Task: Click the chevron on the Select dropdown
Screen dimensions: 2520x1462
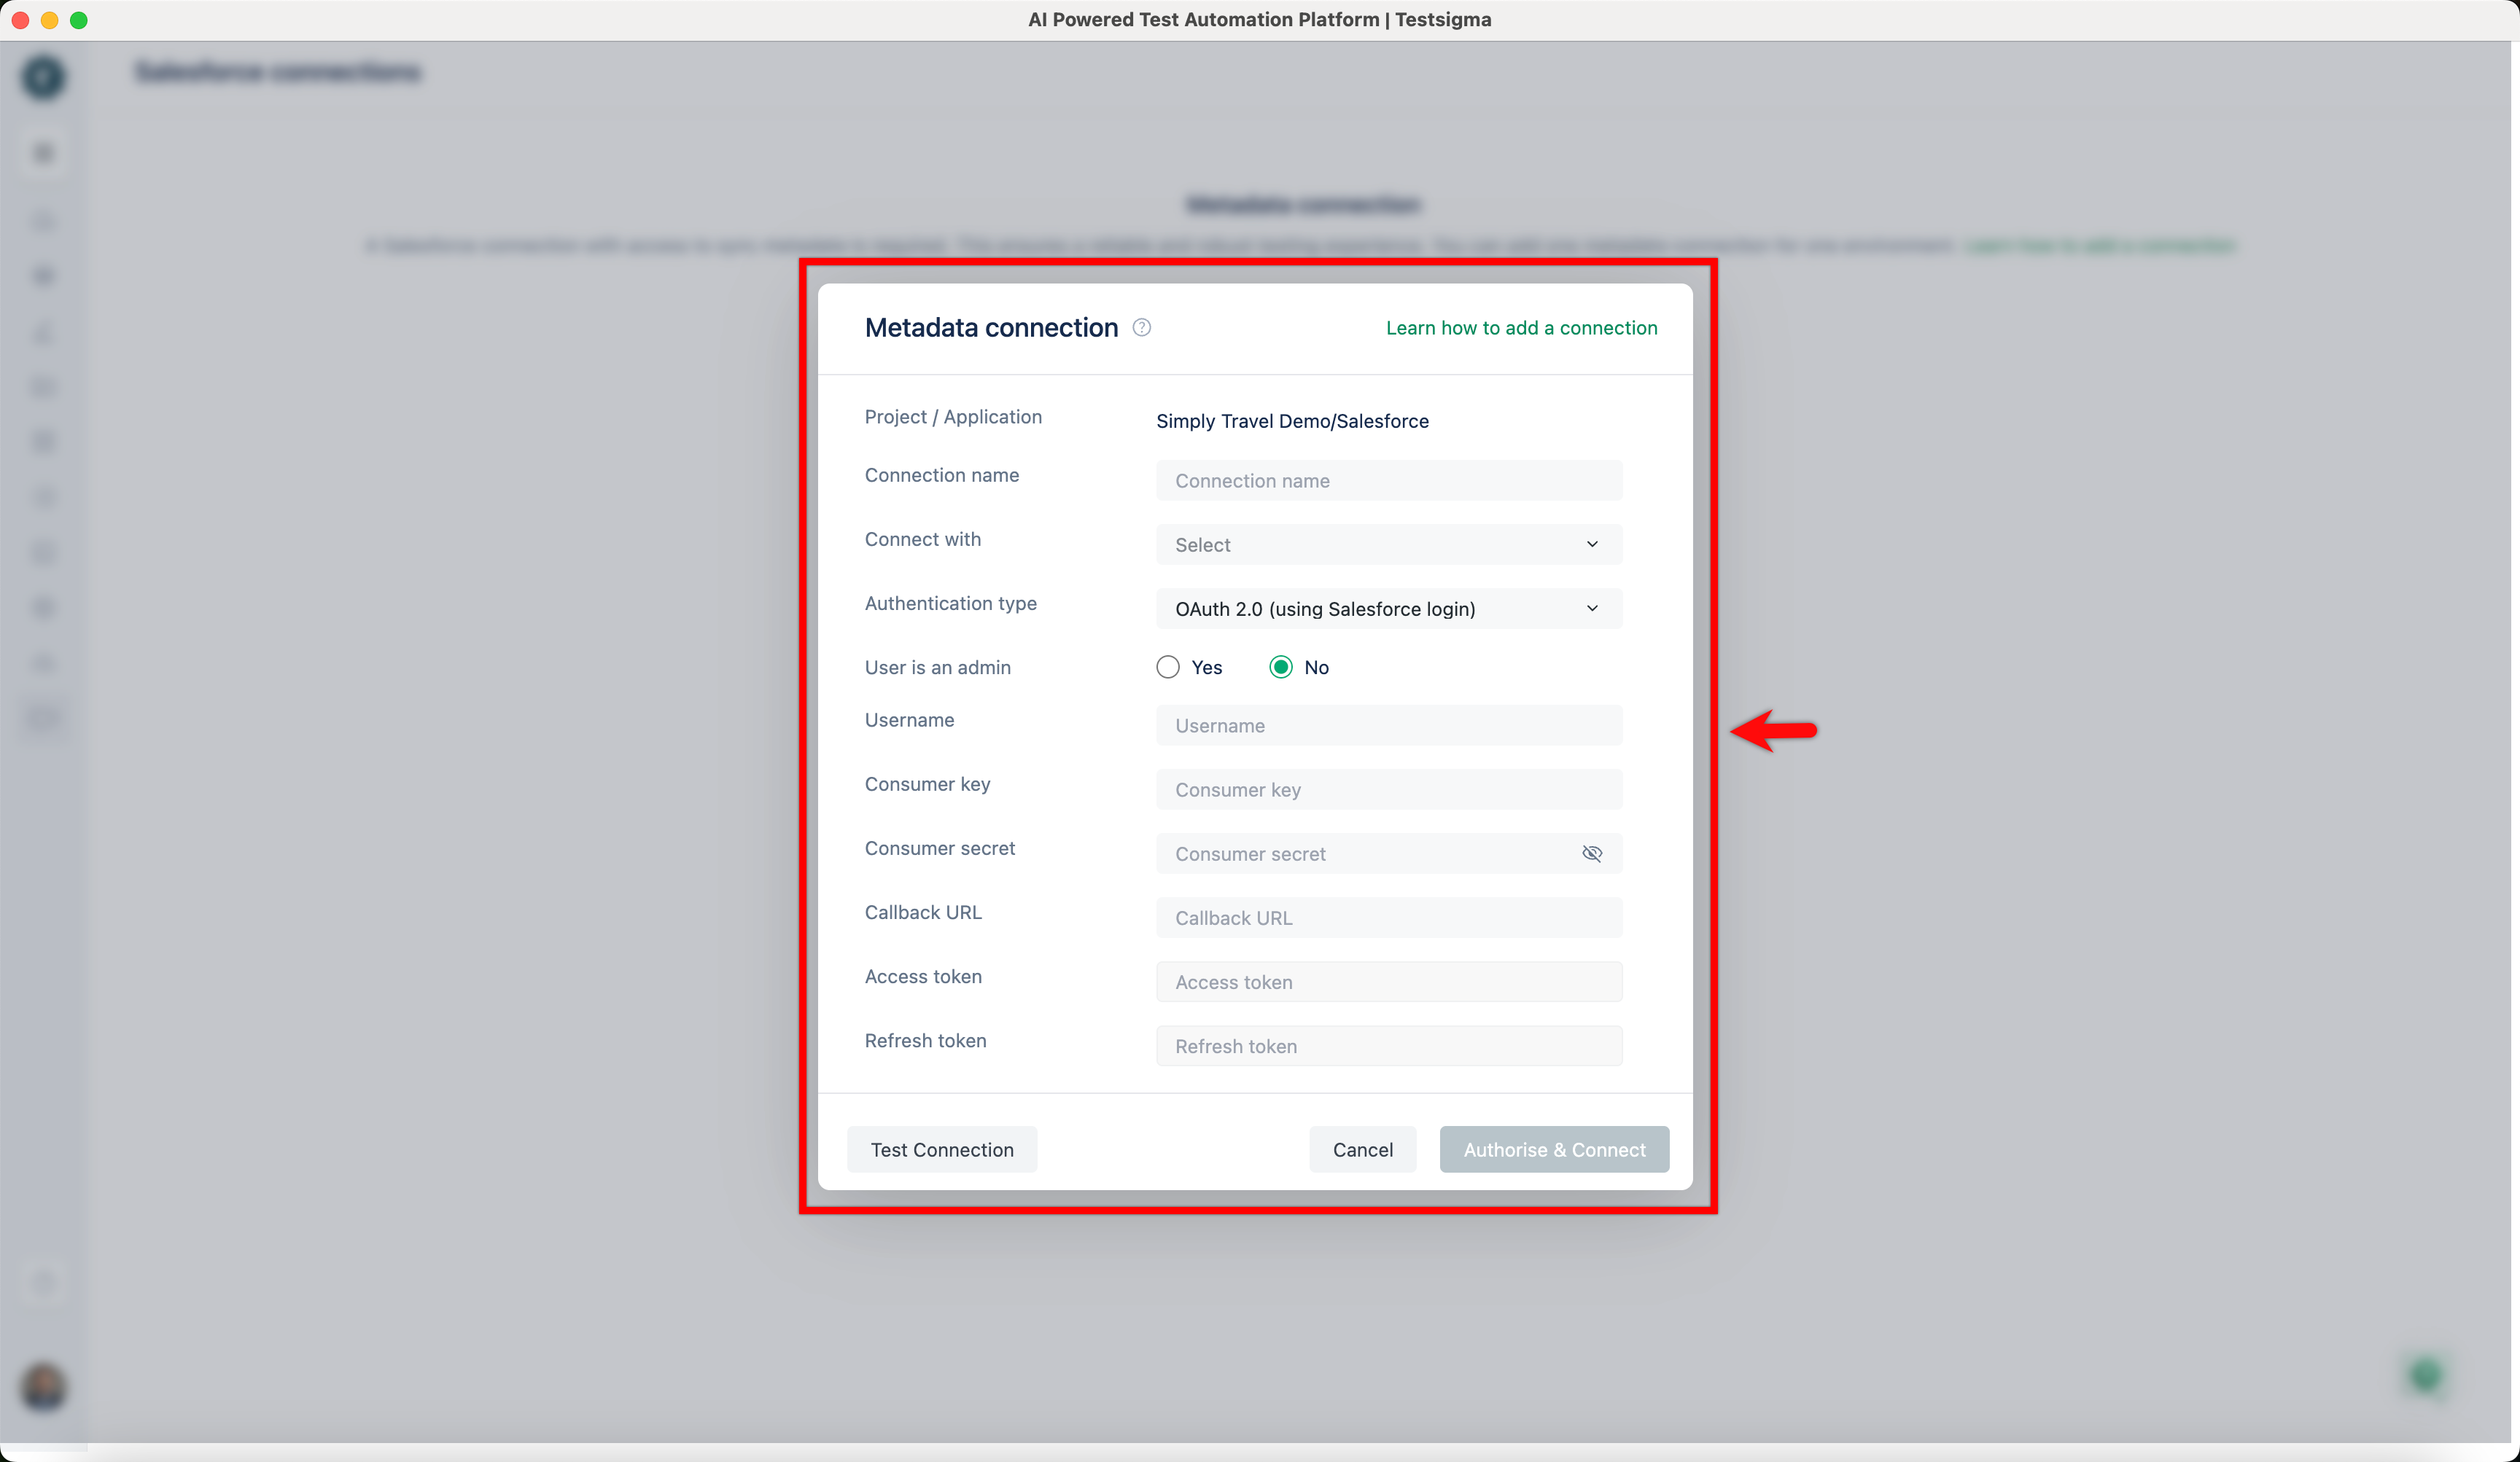Action: coord(1592,544)
